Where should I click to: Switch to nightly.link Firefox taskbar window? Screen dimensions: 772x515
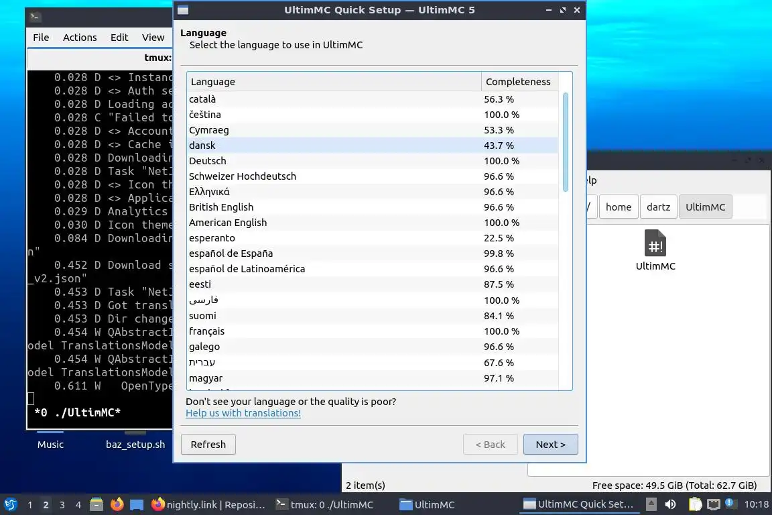[x=208, y=504]
